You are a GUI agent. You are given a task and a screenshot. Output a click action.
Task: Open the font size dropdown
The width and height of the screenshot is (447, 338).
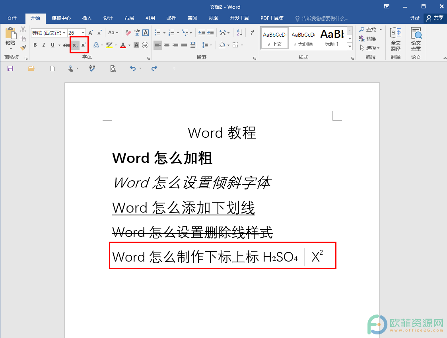click(83, 33)
